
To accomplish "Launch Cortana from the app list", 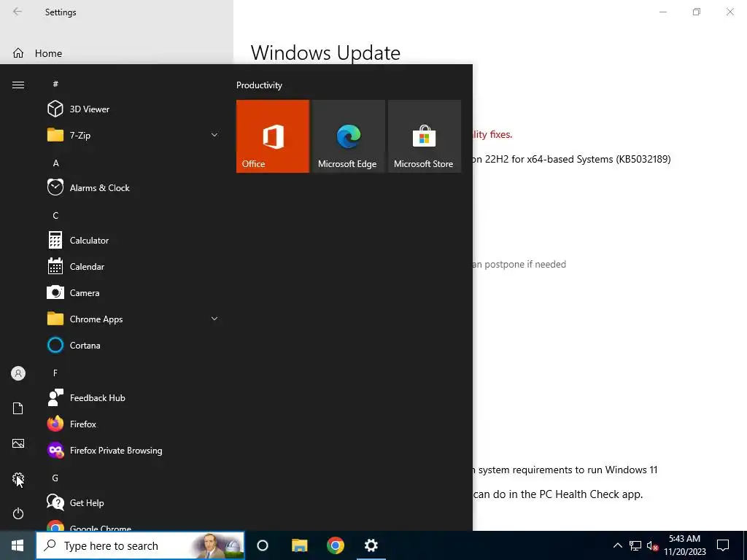I will [x=133, y=345].
